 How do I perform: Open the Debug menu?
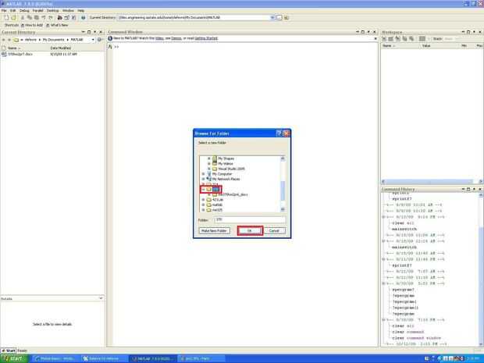pos(24,10)
